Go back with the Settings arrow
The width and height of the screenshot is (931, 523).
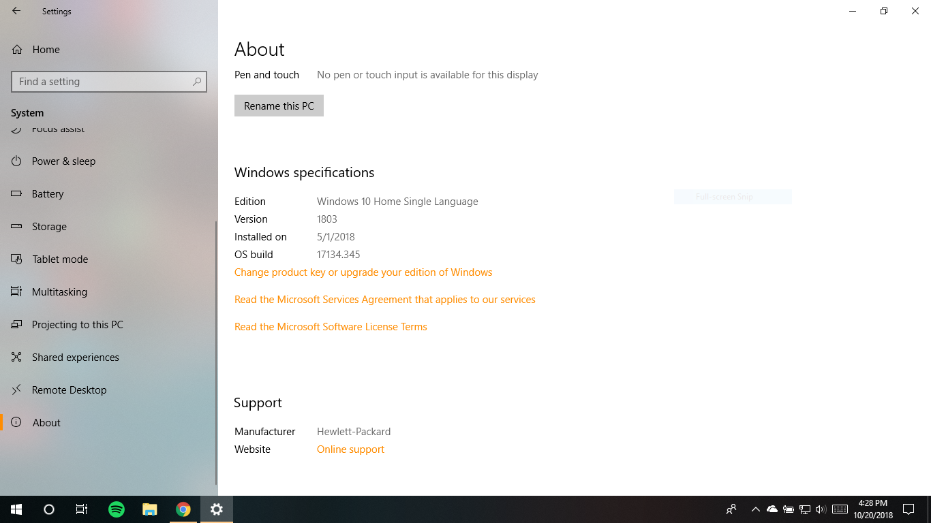[x=16, y=11]
